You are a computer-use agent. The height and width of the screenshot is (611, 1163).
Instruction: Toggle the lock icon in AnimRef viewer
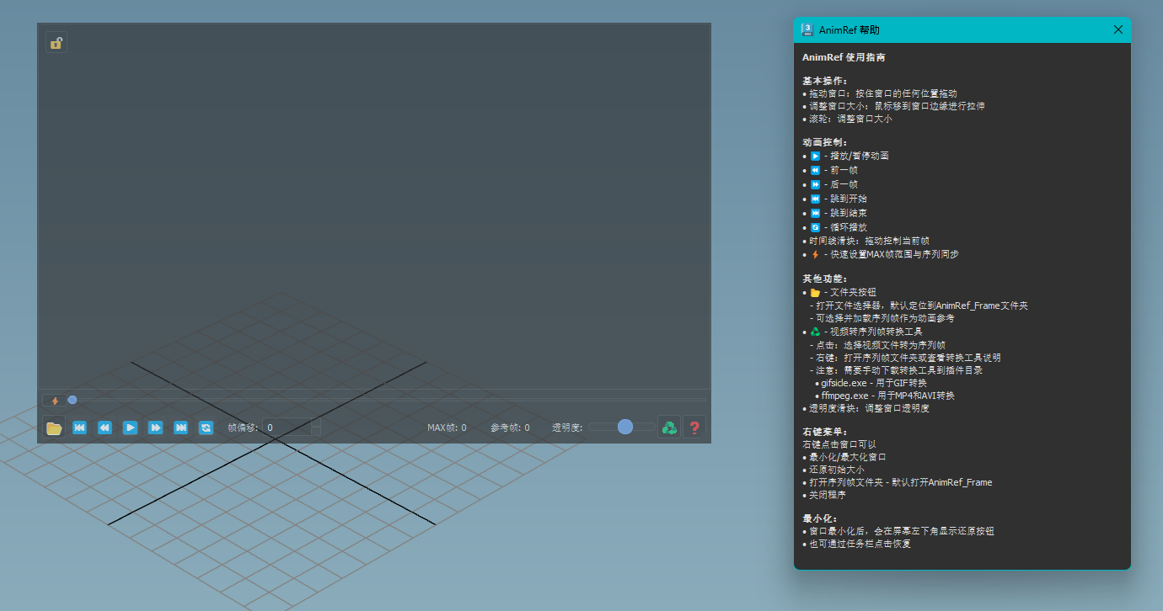pos(56,42)
